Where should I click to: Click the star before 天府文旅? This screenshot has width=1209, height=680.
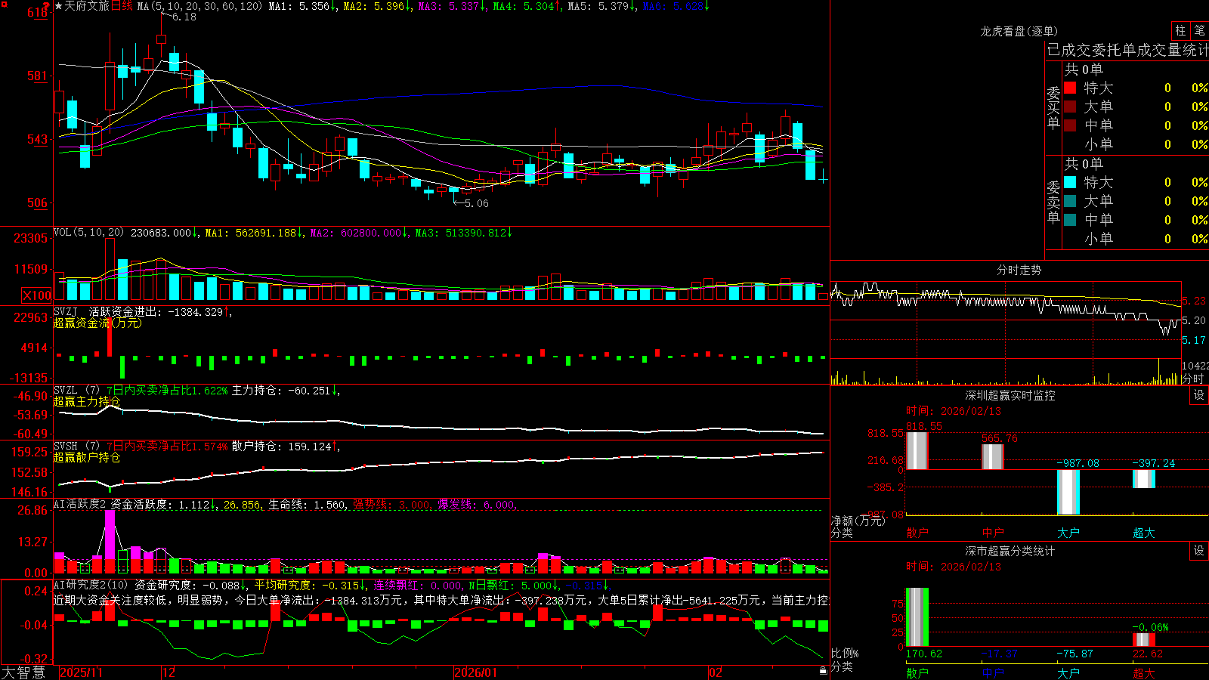point(58,6)
